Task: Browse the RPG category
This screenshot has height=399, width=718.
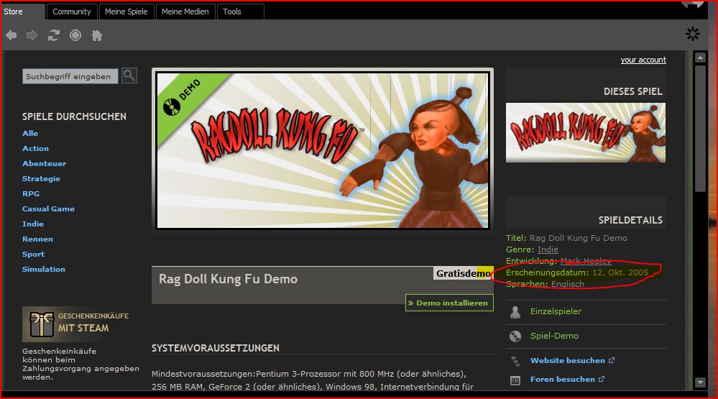Action: [x=31, y=194]
